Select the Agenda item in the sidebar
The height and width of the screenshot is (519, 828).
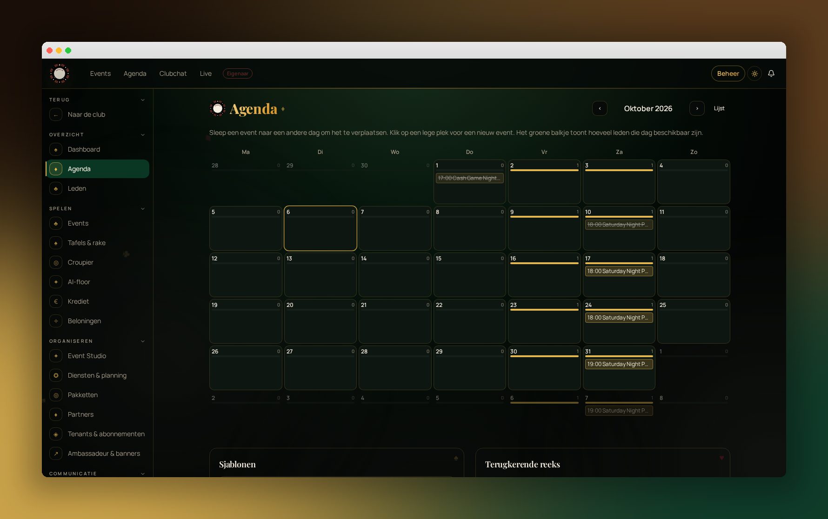pos(98,169)
